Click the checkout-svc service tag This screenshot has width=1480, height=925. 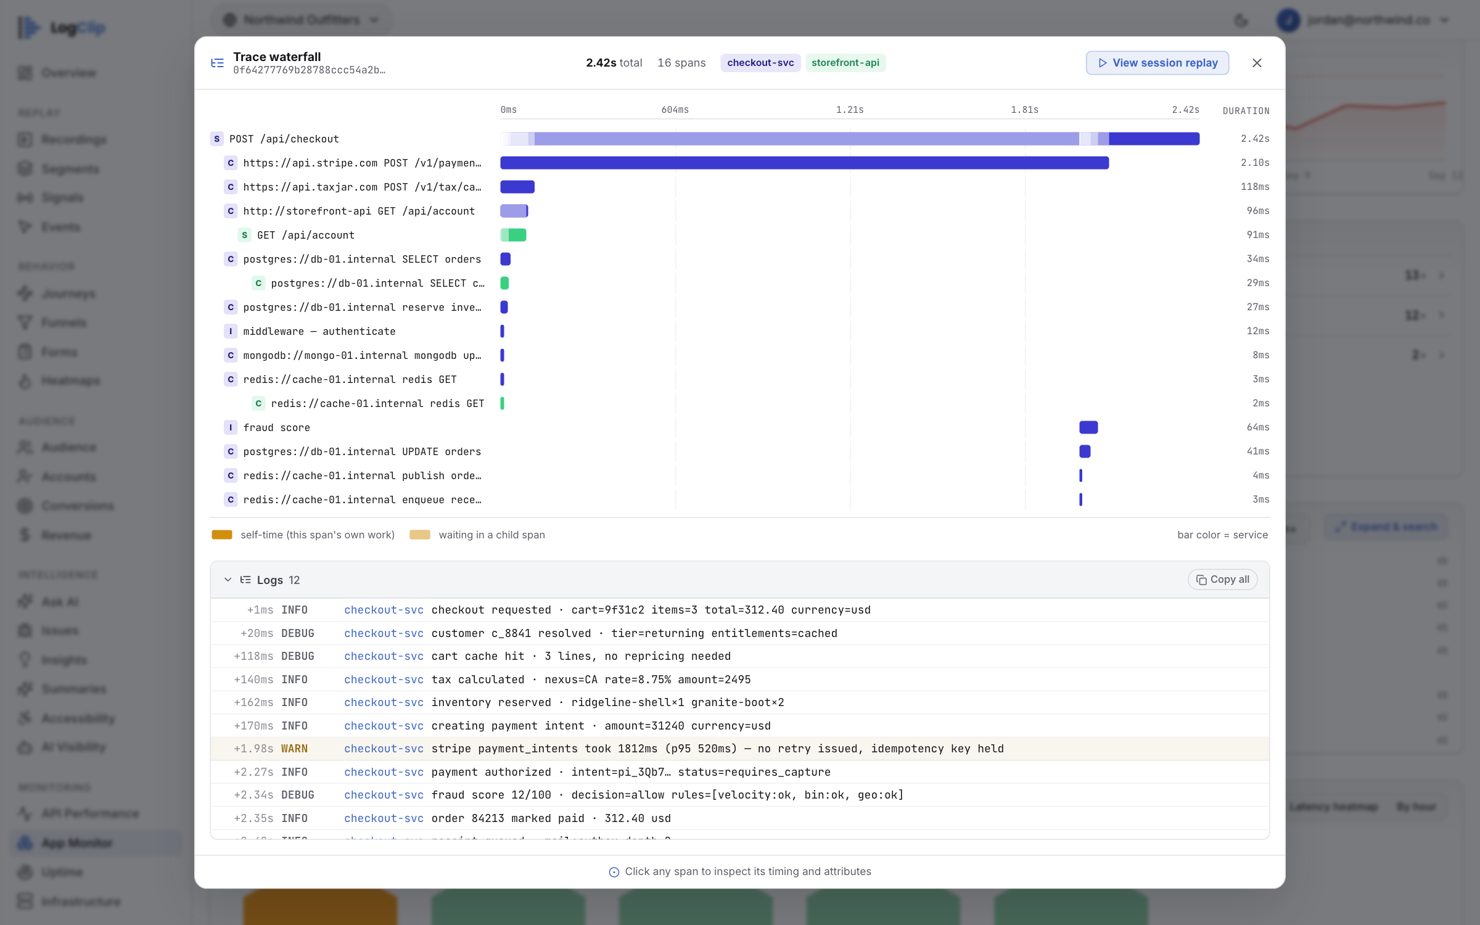[x=760, y=63]
